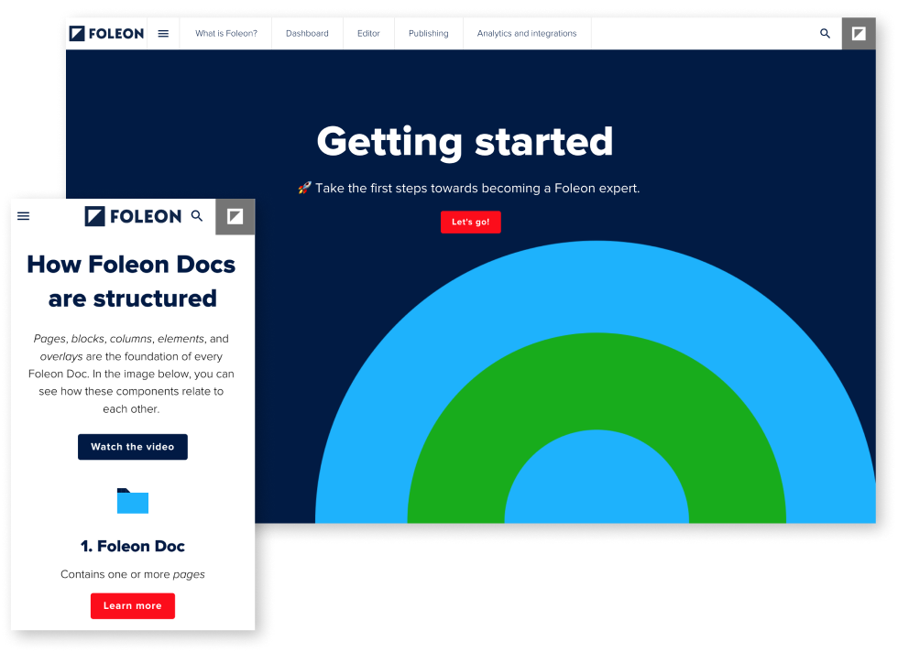Click the gray Foleon badge icon in mobile preview
898x652 pixels.
point(235,216)
